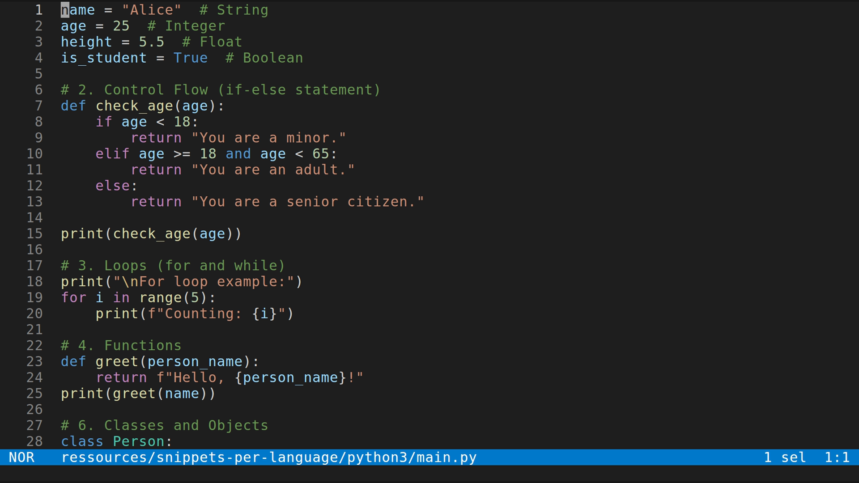Screen dimensions: 859x483
Task: Click the class Person declaration on line 28
Action: (x=116, y=441)
